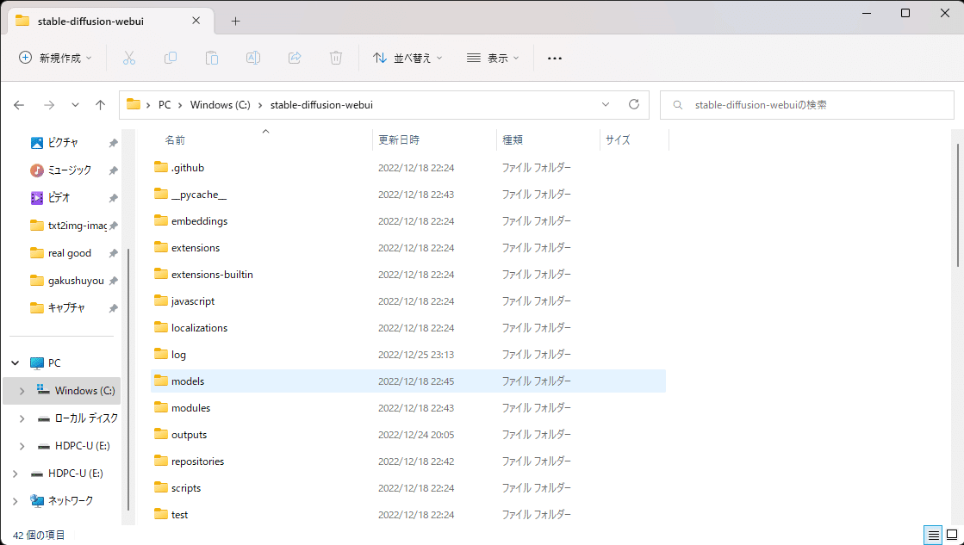Click the Rename icon in toolbar
This screenshot has width=964, height=545.
[252, 58]
